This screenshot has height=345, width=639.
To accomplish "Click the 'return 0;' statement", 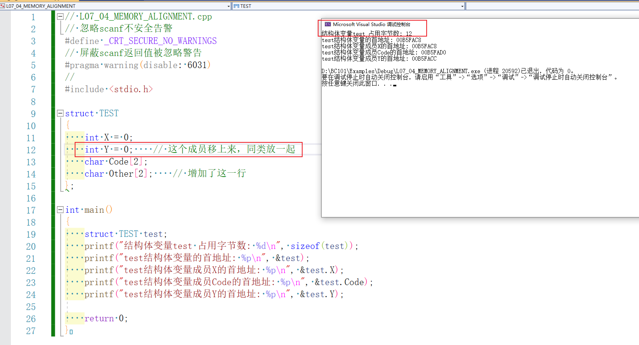I will click(106, 318).
